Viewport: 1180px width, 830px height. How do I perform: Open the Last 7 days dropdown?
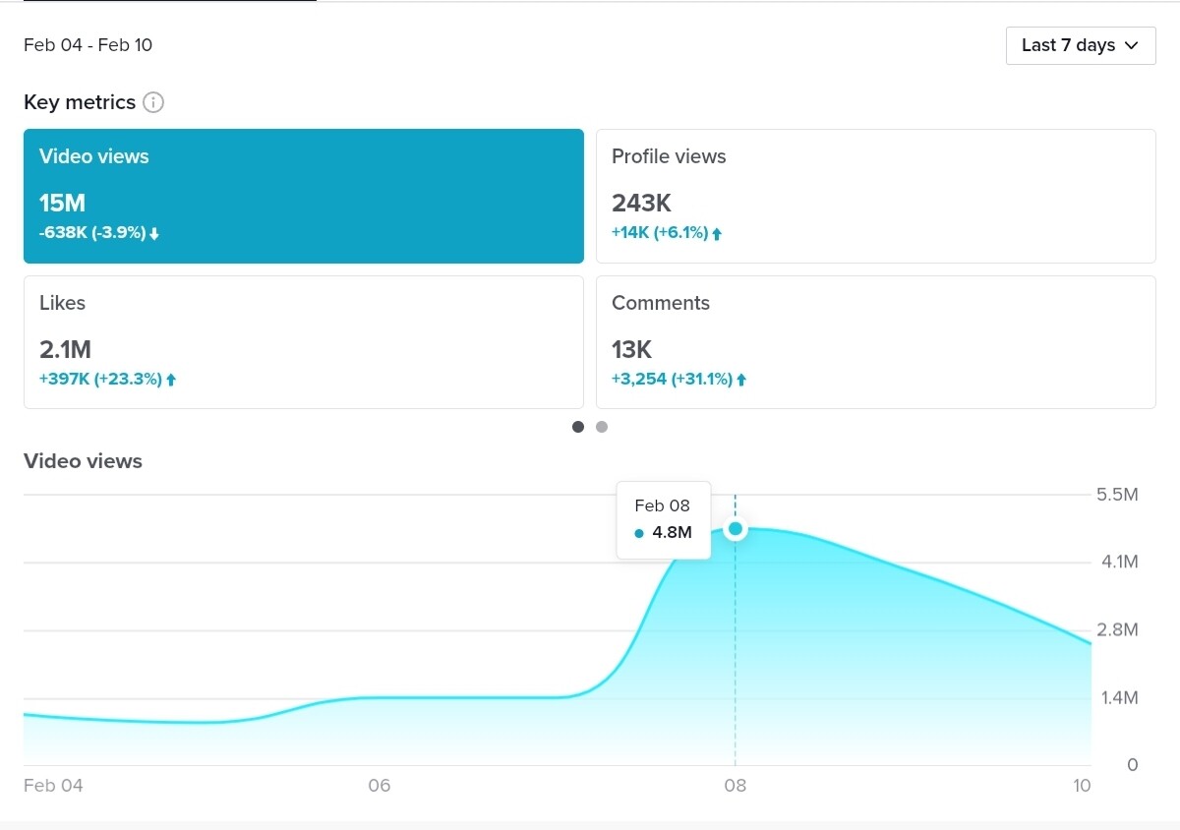[x=1081, y=45]
